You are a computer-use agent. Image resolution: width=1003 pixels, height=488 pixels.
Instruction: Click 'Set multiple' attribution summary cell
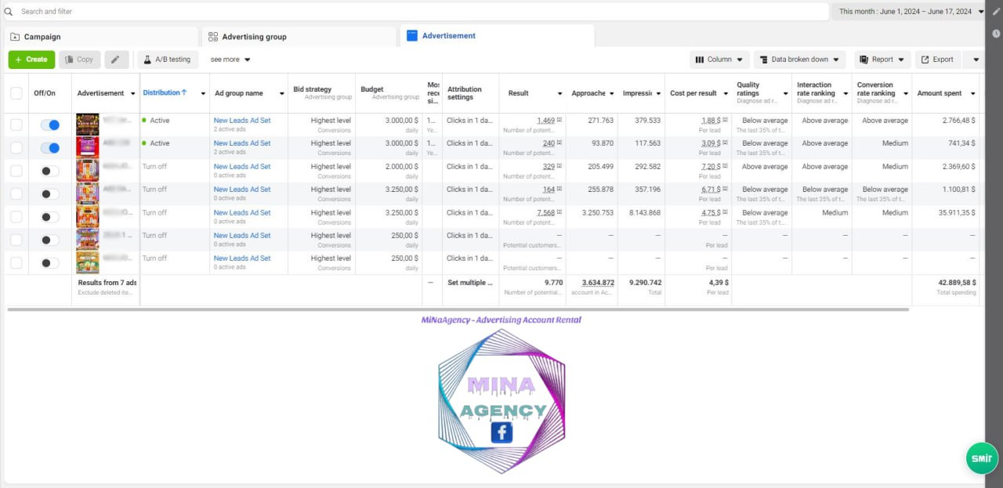pyautogui.click(x=470, y=283)
